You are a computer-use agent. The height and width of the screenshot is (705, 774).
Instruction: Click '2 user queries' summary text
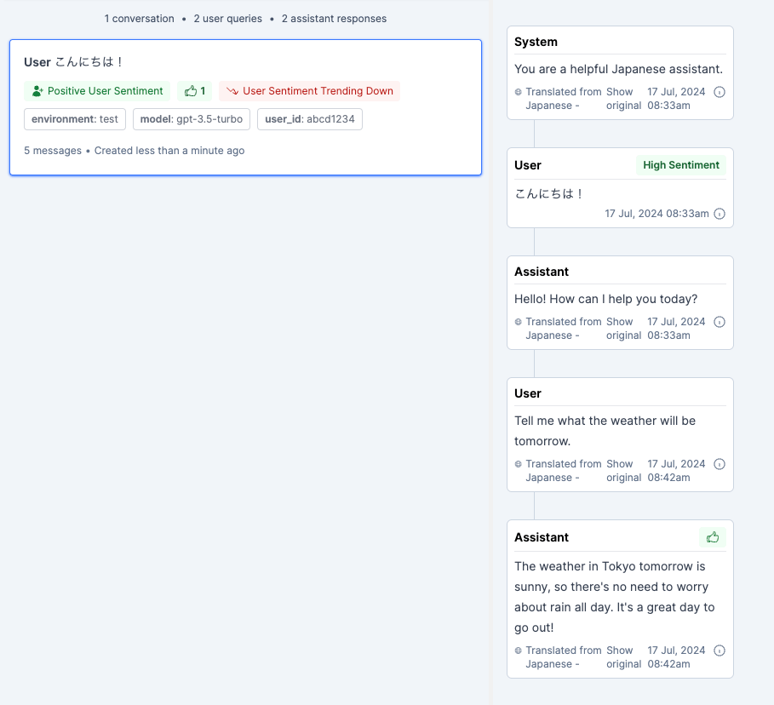(228, 19)
